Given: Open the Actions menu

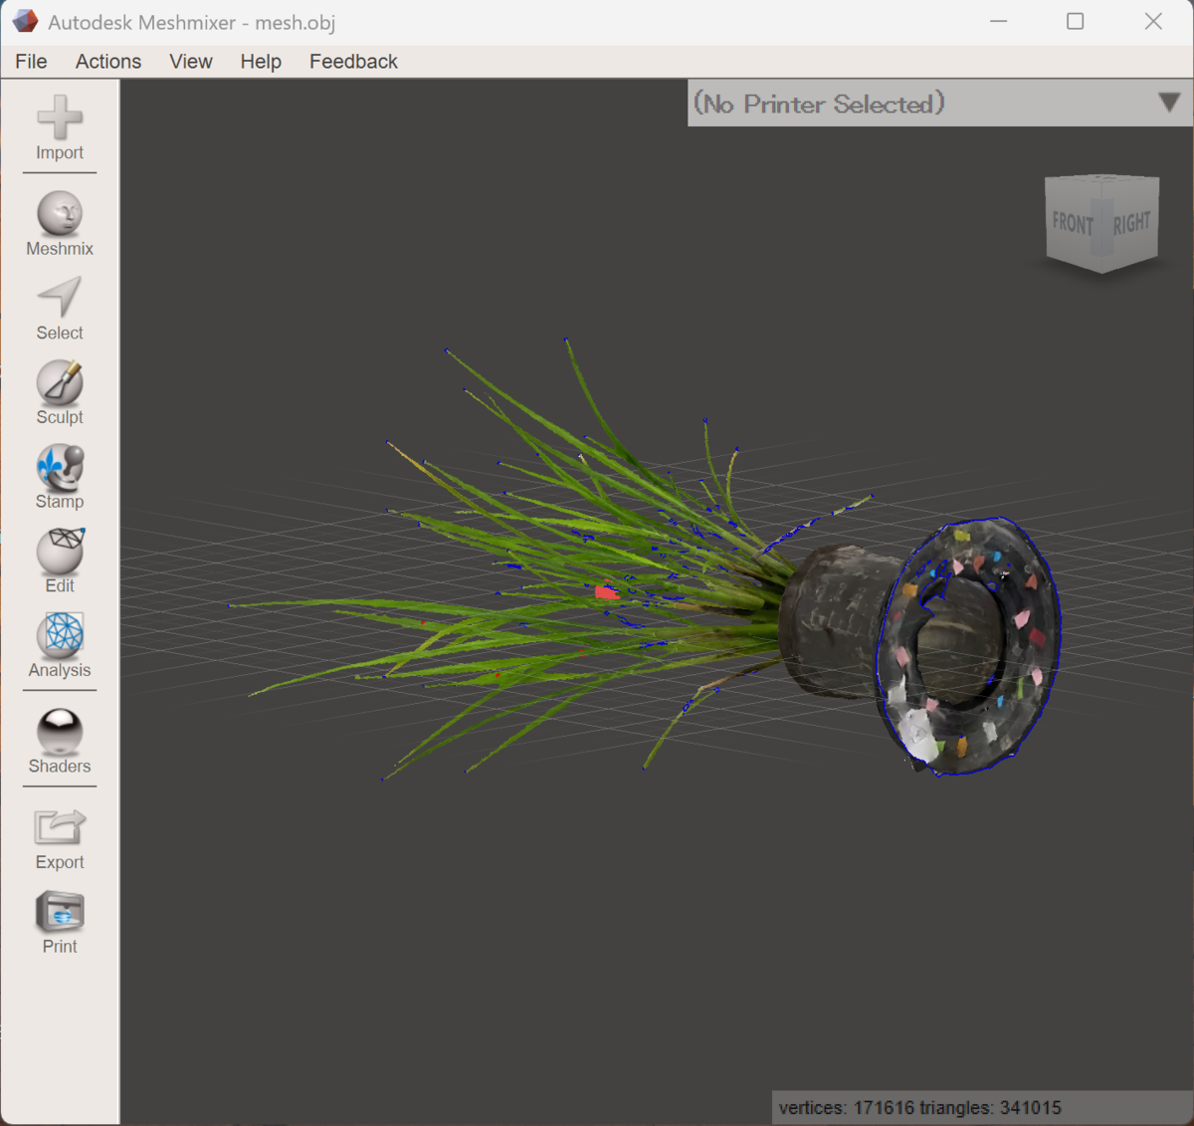Looking at the screenshot, I should (108, 62).
